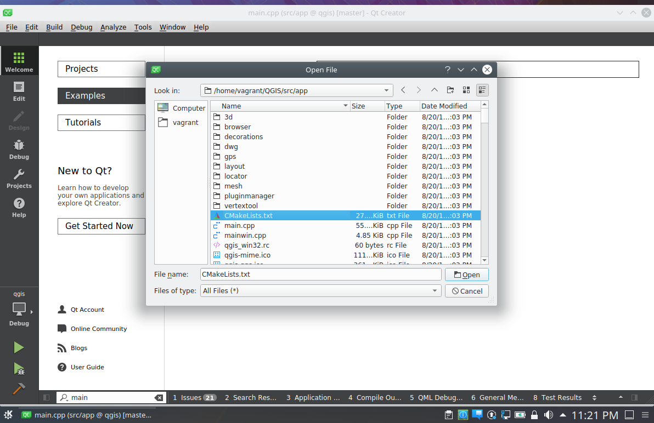Select main.cpp in file list
This screenshot has width=654, height=423.
tap(345, 225)
